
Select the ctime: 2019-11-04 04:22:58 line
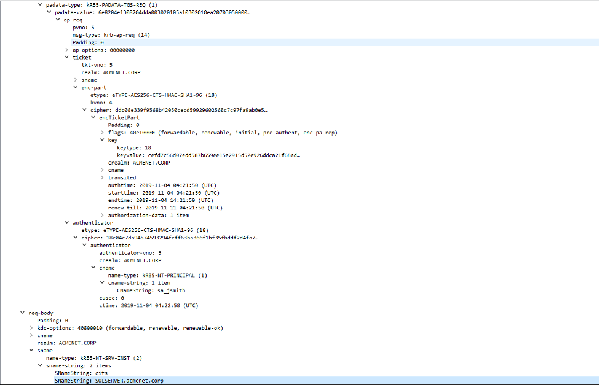point(148,305)
